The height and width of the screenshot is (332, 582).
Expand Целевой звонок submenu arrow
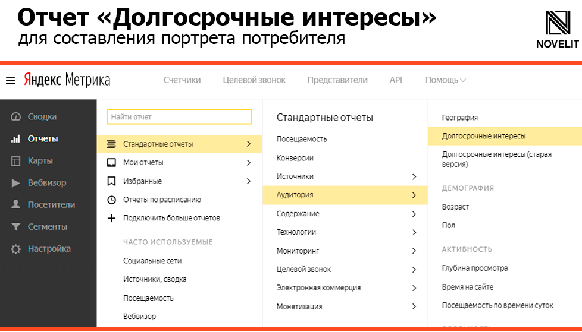414,270
